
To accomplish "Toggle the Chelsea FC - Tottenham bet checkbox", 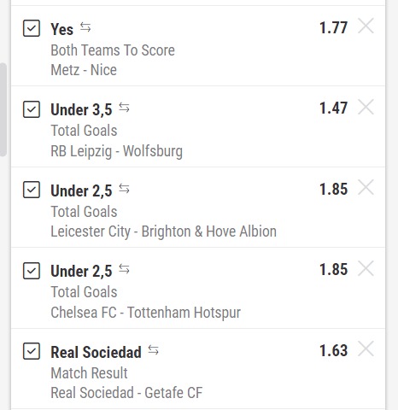I will pyautogui.click(x=32, y=271).
